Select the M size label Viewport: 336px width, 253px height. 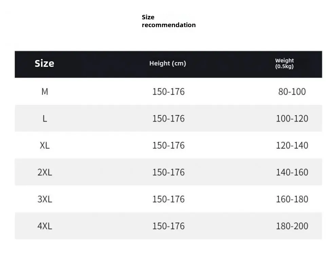(x=44, y=92)
